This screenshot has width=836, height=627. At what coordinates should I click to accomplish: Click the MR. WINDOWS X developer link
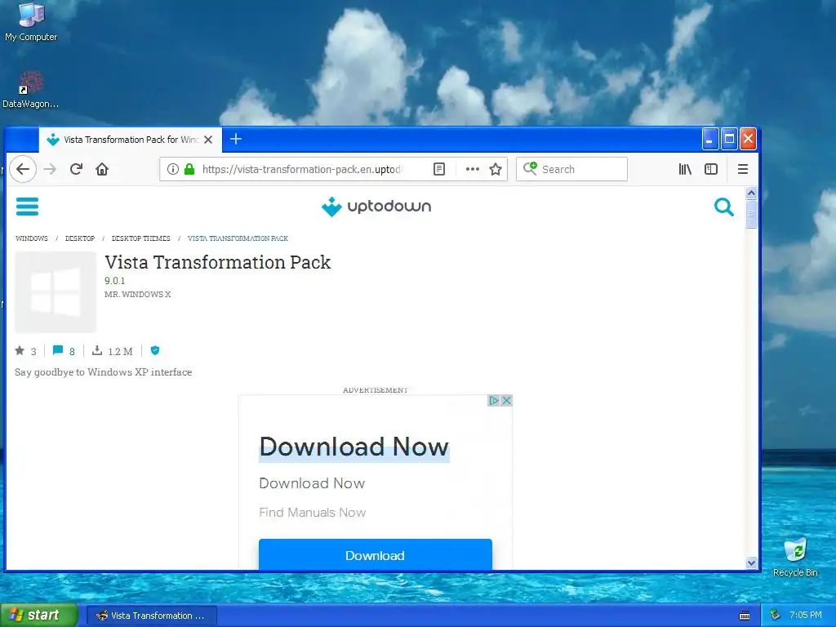coord(137,294)
